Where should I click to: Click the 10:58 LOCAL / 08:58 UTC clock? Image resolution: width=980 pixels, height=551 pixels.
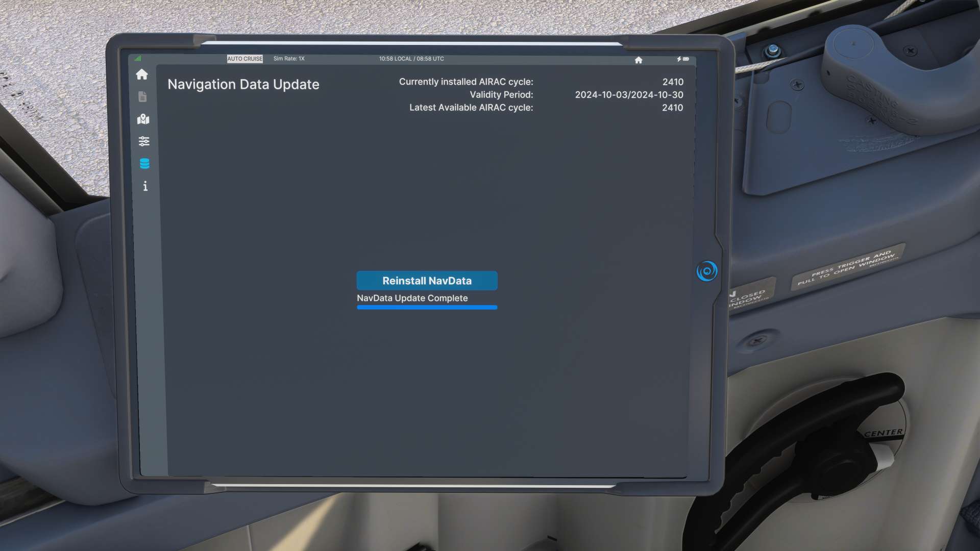click(411, 59)
